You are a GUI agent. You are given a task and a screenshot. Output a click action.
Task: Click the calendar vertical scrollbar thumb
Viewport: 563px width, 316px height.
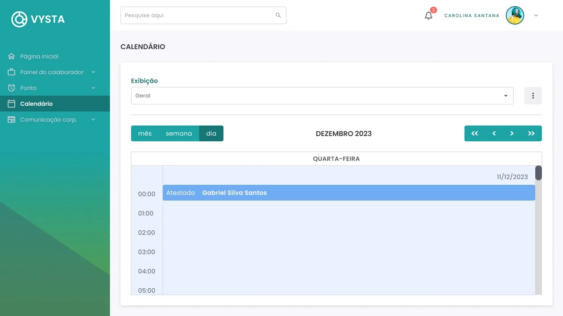538,173
